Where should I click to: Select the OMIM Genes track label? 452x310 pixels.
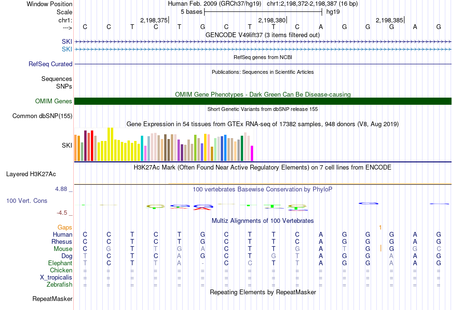point(54,101)
